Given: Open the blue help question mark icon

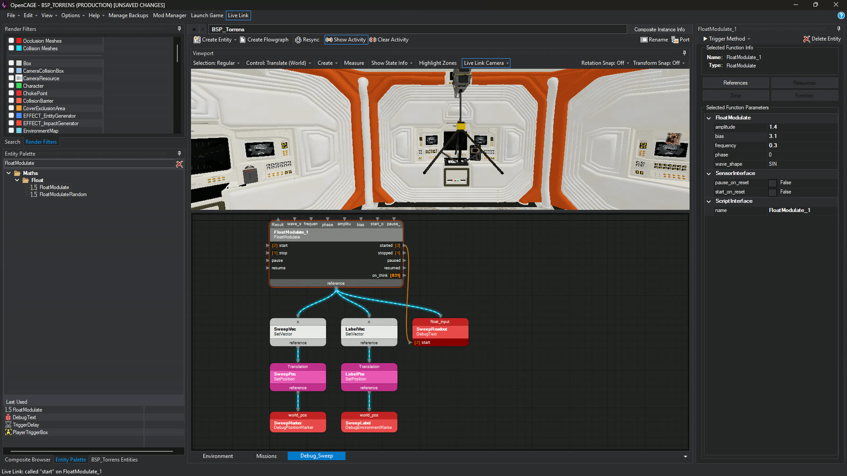Looking at the screenshot, I should tap(841, 15).
